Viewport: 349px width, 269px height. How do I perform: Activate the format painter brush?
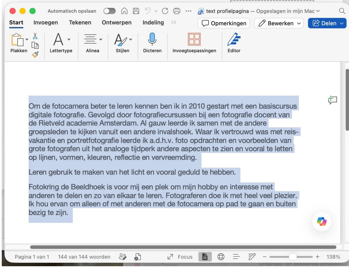tap(35, 54)
